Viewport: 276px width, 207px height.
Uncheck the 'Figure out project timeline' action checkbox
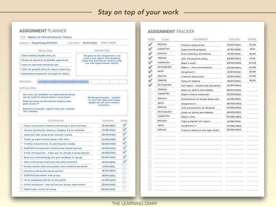click(x=124, y=125)
